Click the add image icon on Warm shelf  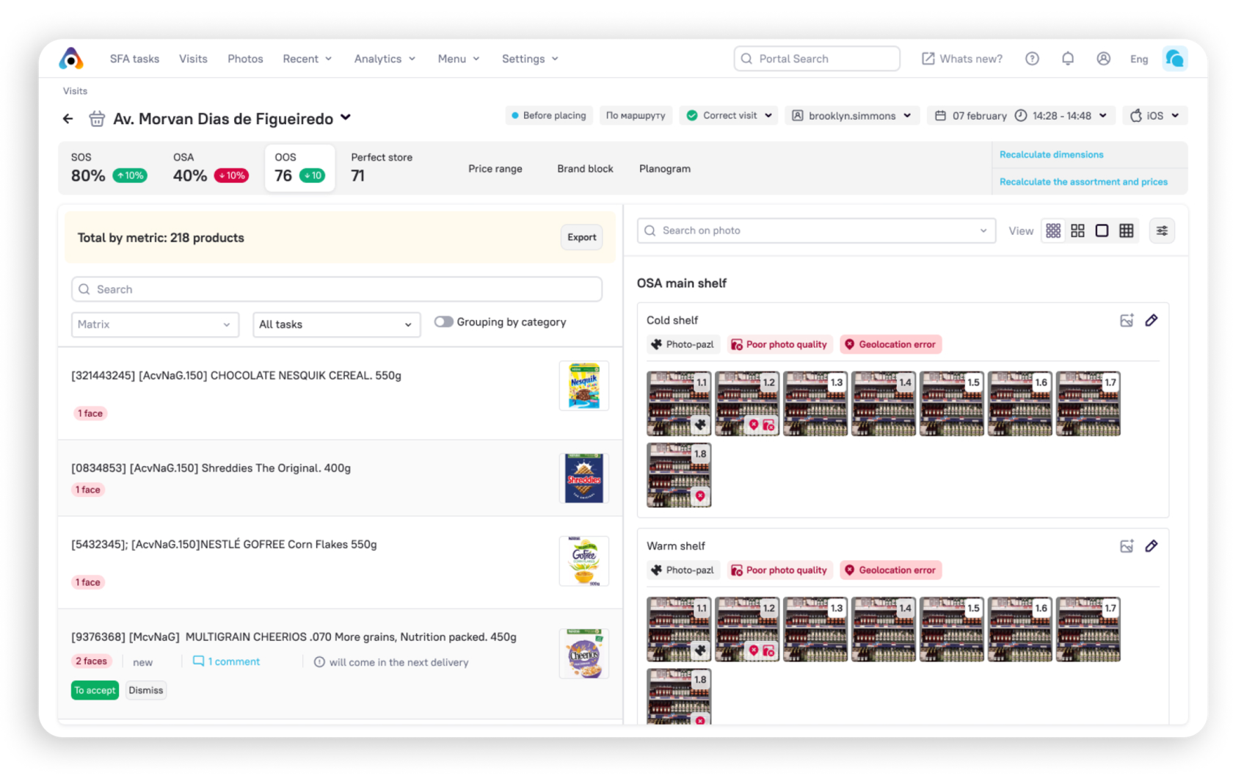click(1127, 546)
